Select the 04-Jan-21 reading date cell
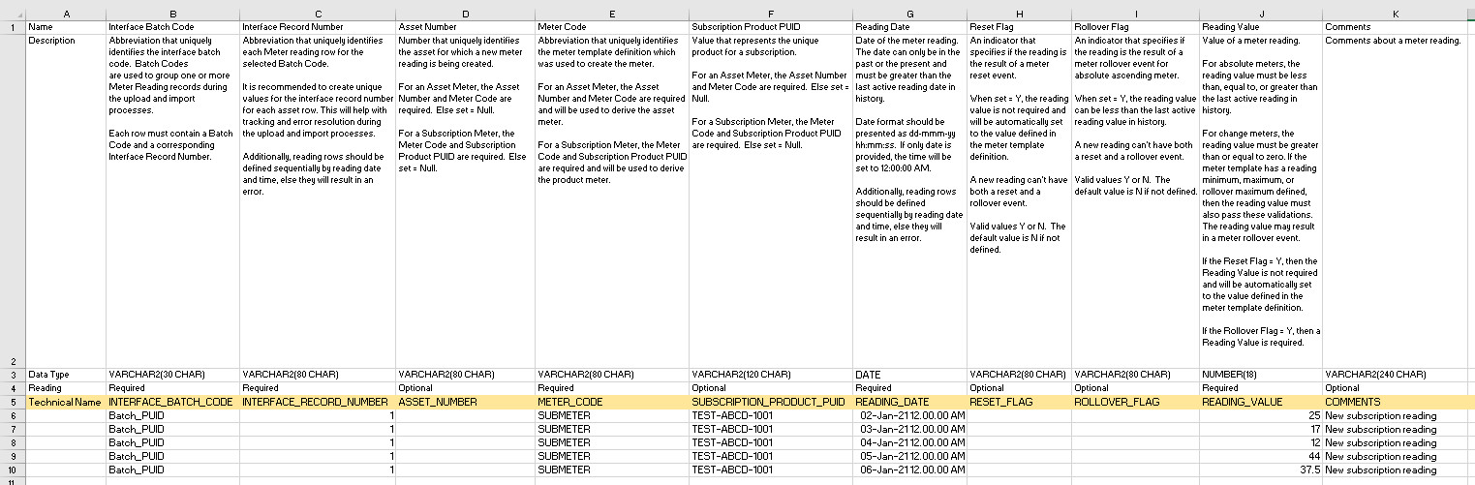This screenshot has height=485, width=1475. pos(909,442)
